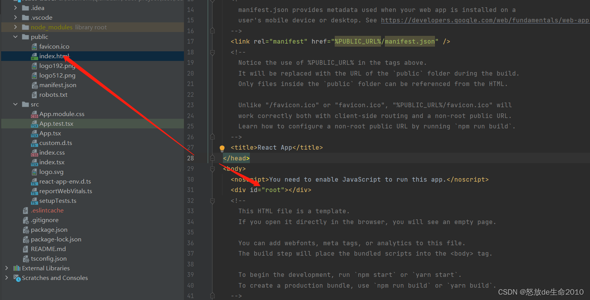Click line number 31 in gutter
This screenshot has height=300, width=590.
190,190
